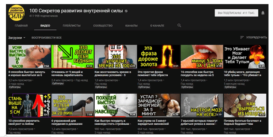Open the Сообщество tab

point(103,25)
